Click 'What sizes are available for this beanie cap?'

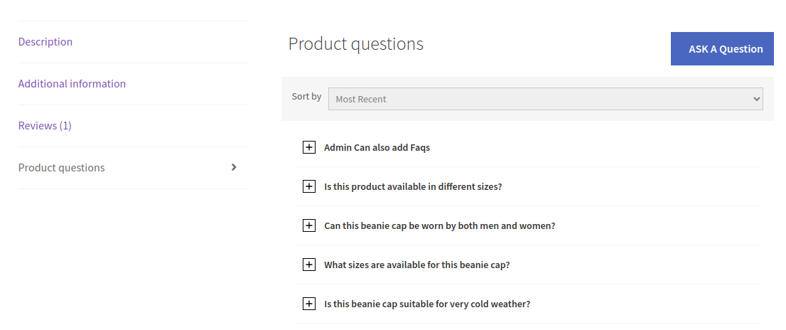pos(416,265)
